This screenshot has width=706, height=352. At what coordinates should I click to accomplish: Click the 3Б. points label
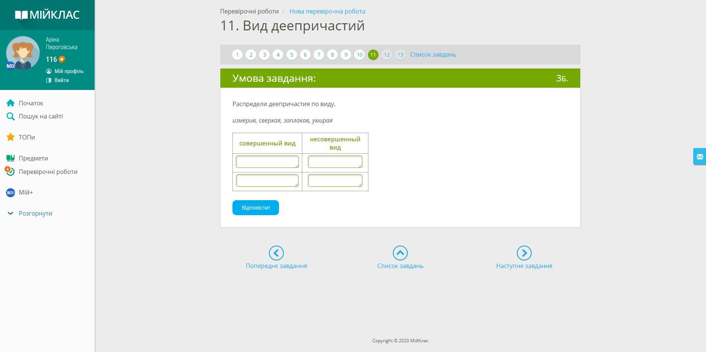pos(562,78)
